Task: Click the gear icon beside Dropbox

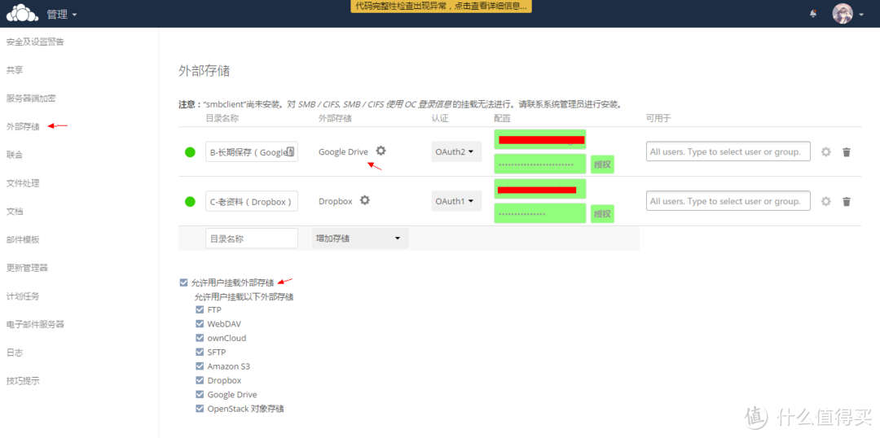Action: (x=365, y=200)
